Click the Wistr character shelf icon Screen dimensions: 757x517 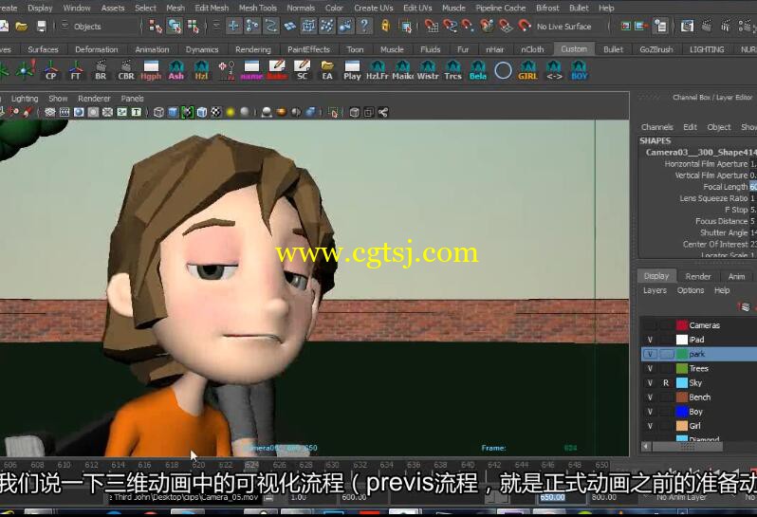pos(428,70)
